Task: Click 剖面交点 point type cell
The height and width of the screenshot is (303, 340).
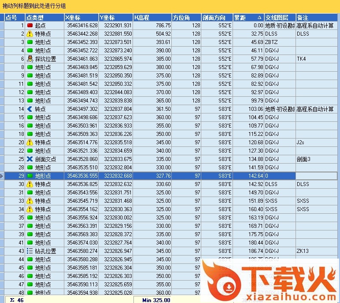Action: [x=44, y=159]
